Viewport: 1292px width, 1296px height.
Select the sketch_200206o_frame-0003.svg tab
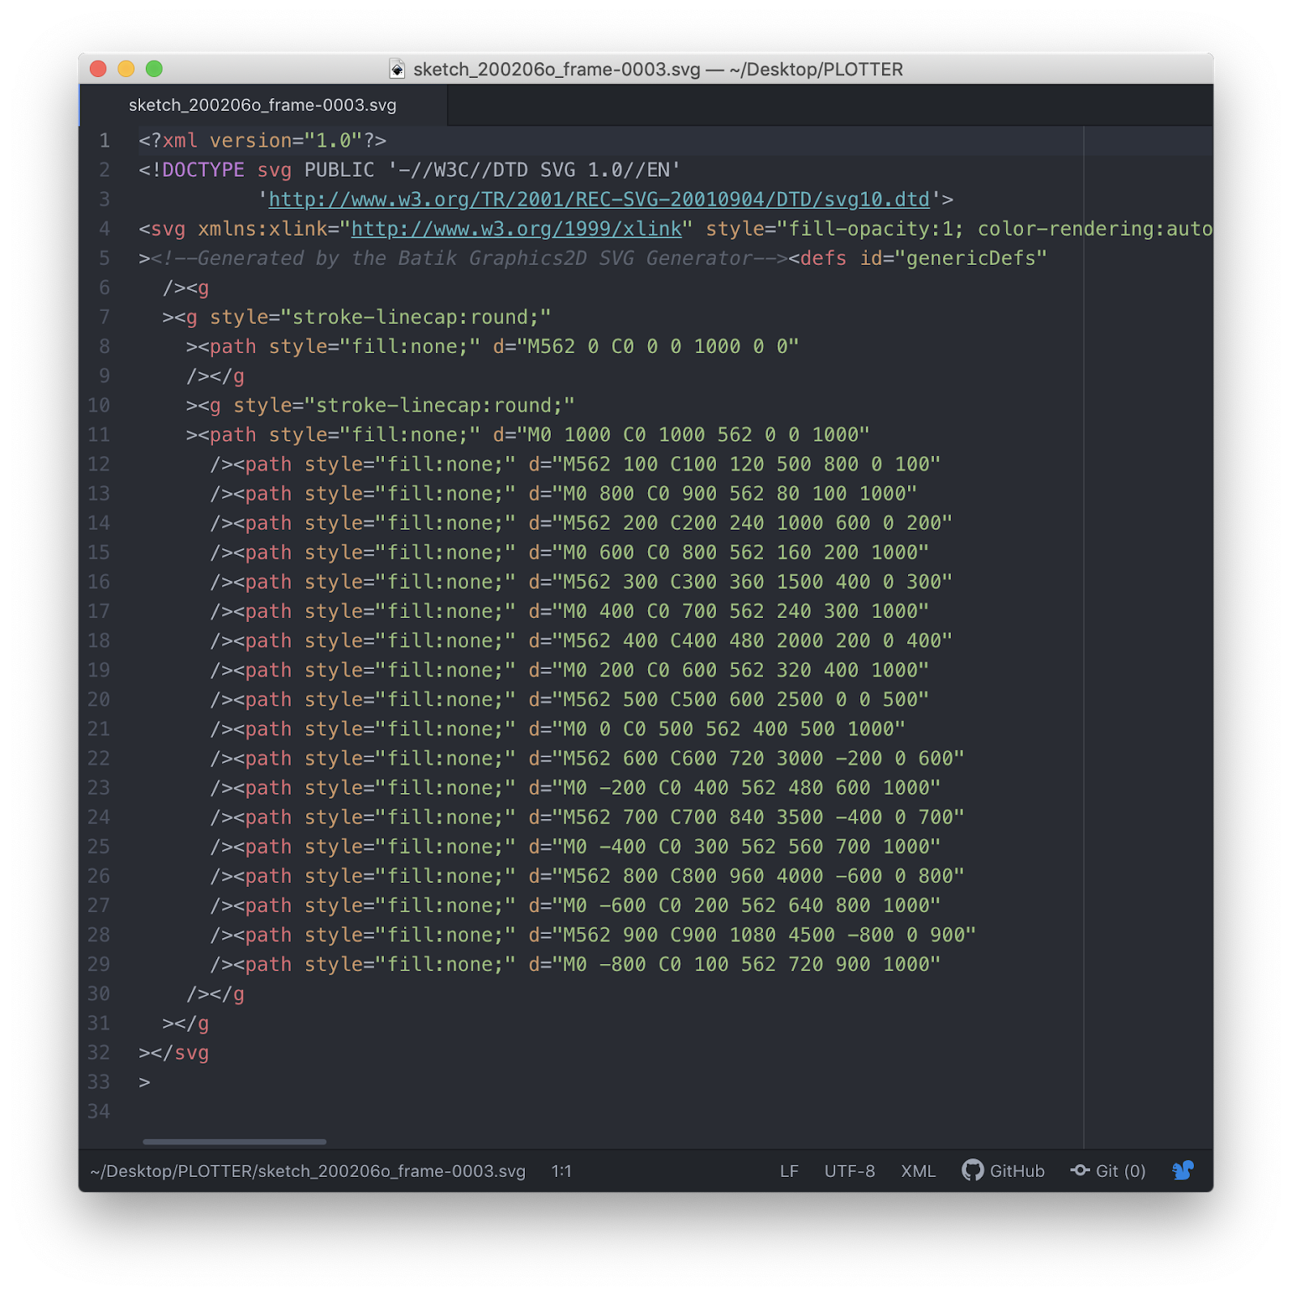tap(262, 105)
